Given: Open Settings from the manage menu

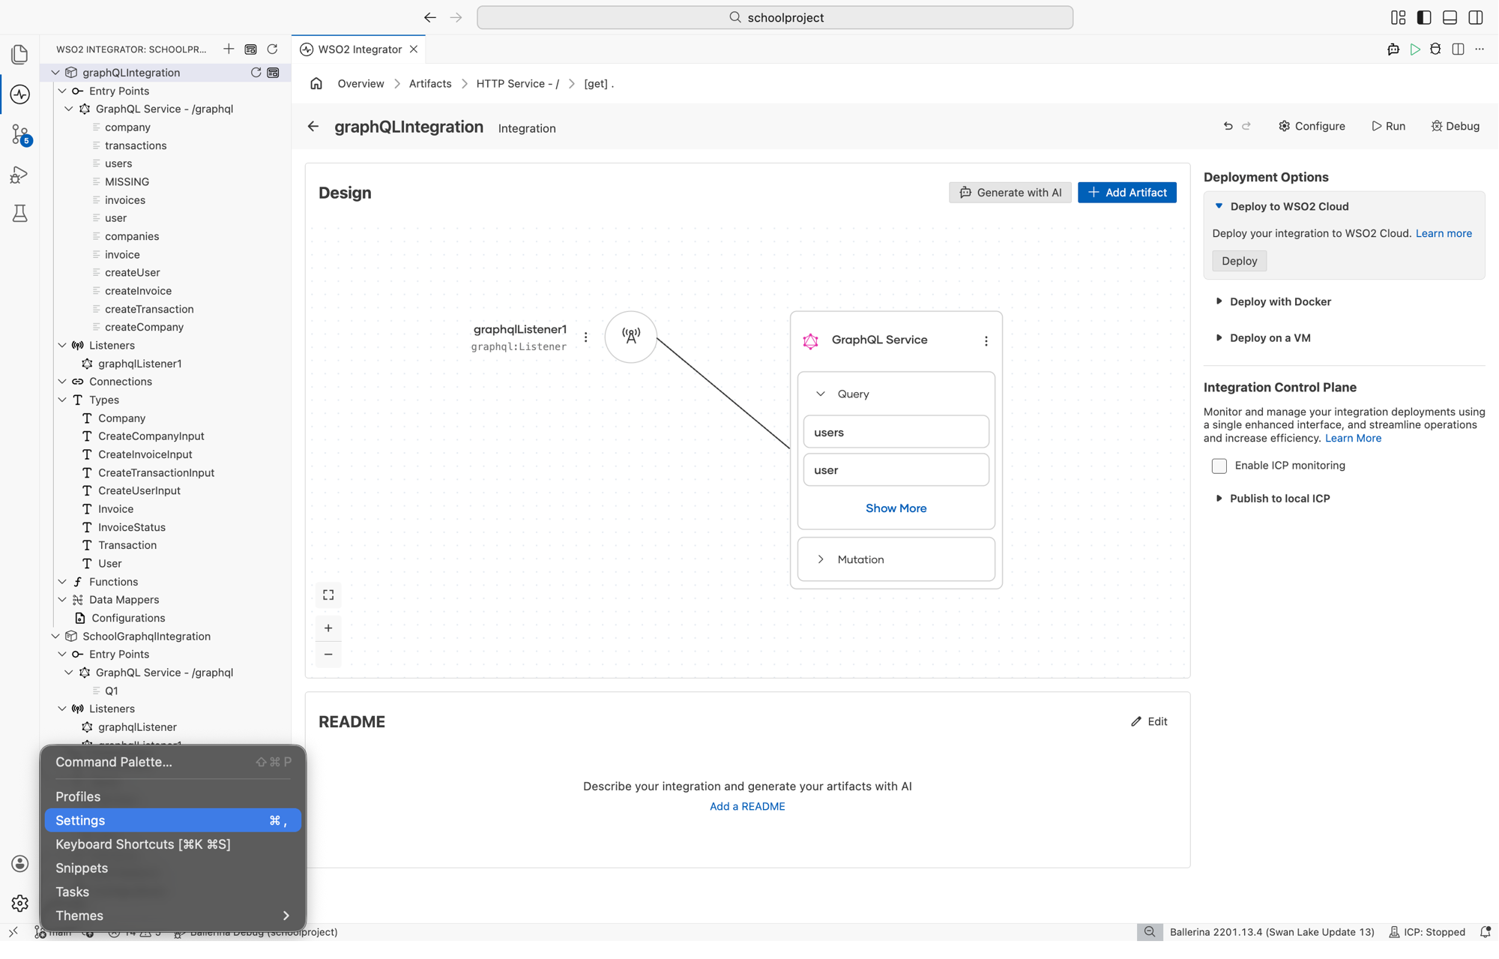Looking at the screenshot, I should (173, 821).
